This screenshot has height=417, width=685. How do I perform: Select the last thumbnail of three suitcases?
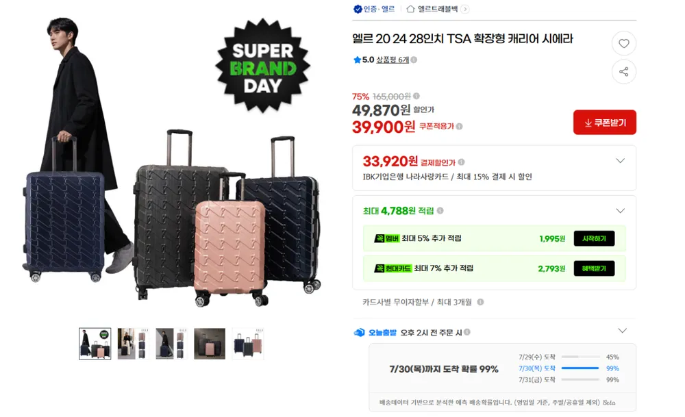tap(248, 344)
